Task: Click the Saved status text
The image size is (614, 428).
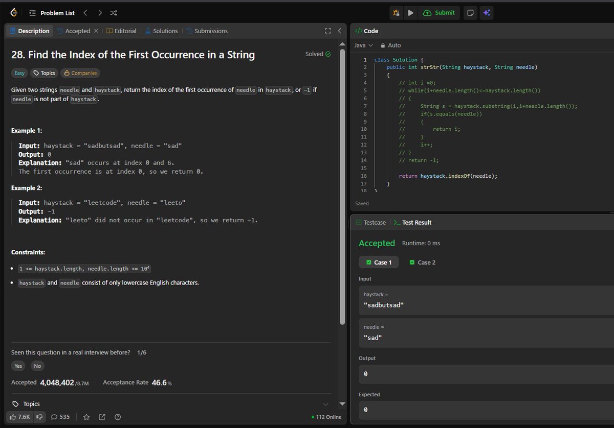Action: point(362,203)
